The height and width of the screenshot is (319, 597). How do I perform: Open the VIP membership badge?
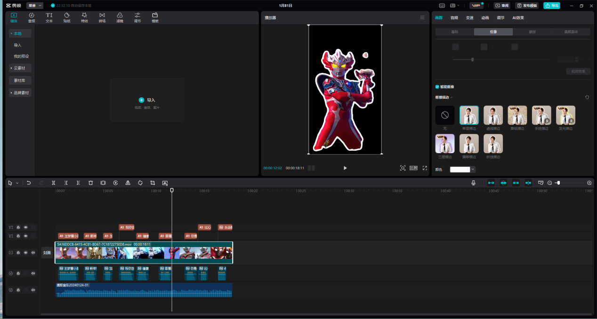pyautogui.click(x=476, y=6)
